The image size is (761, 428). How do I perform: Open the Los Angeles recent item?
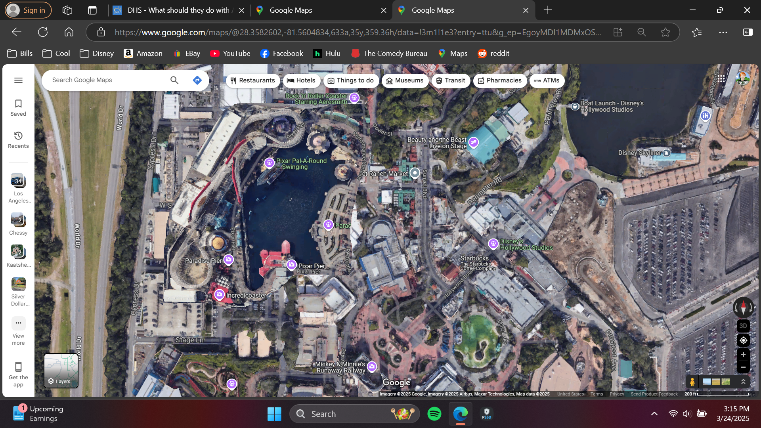[x=18, y=188]
